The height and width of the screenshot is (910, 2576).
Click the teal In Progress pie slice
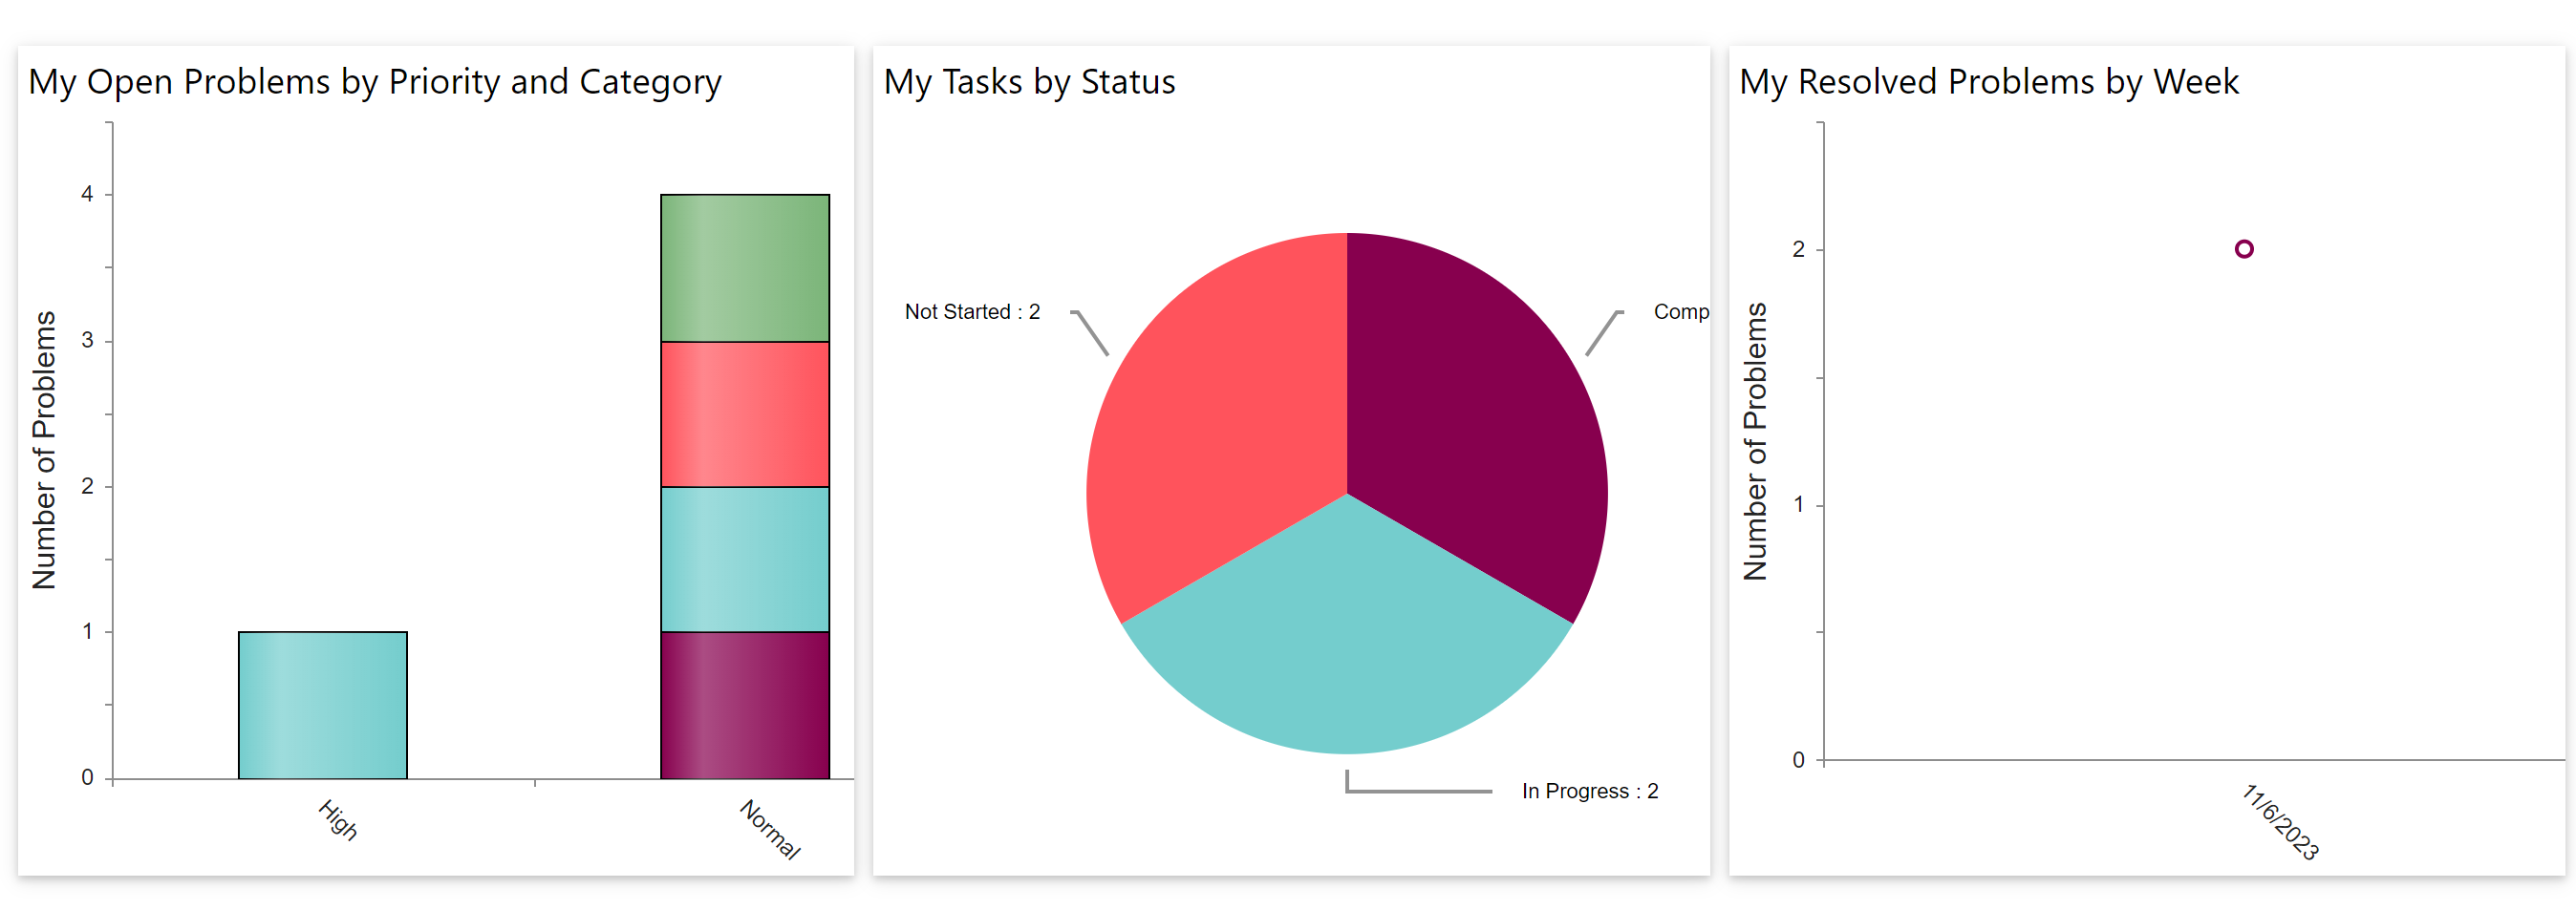pyautogui.click(x=1347, y=649)
